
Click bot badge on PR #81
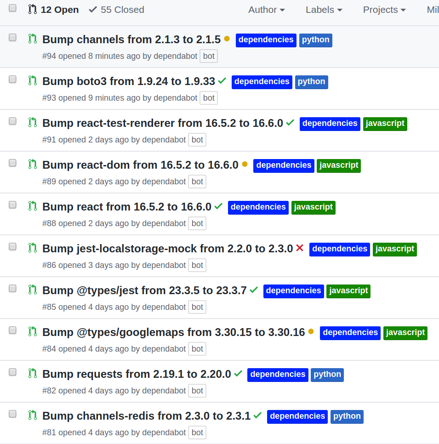197,433
